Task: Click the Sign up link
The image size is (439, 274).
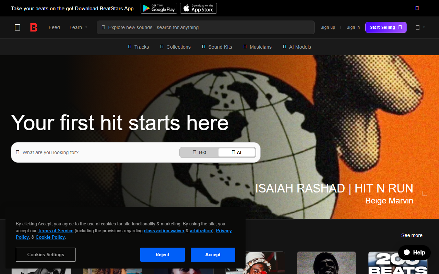Action: (328, 27)
